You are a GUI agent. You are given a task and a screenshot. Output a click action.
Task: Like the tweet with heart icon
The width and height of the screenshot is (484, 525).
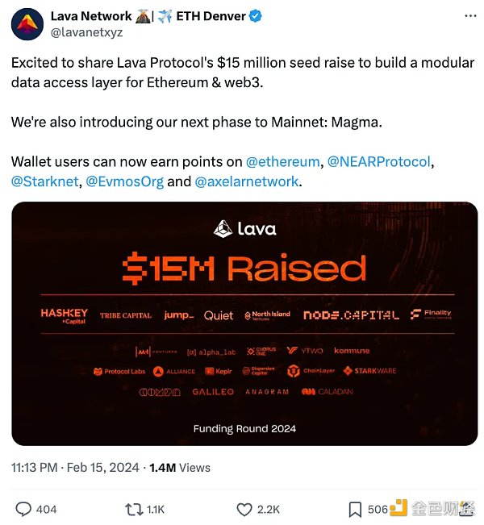tap(244, 509)
